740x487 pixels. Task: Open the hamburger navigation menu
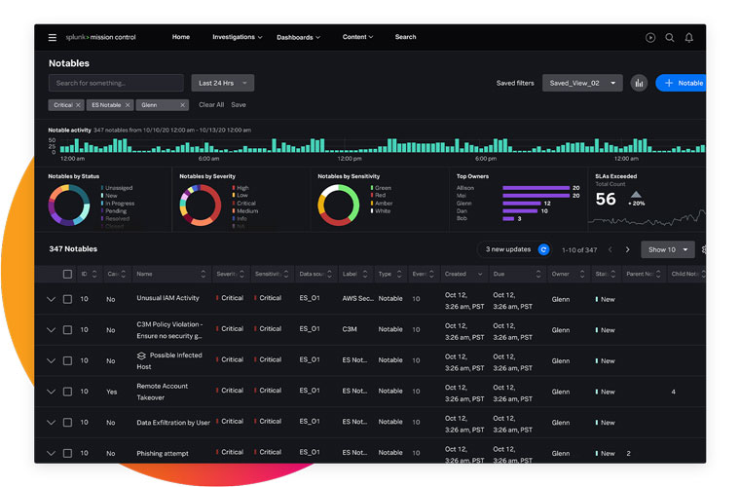pos(53,37)
